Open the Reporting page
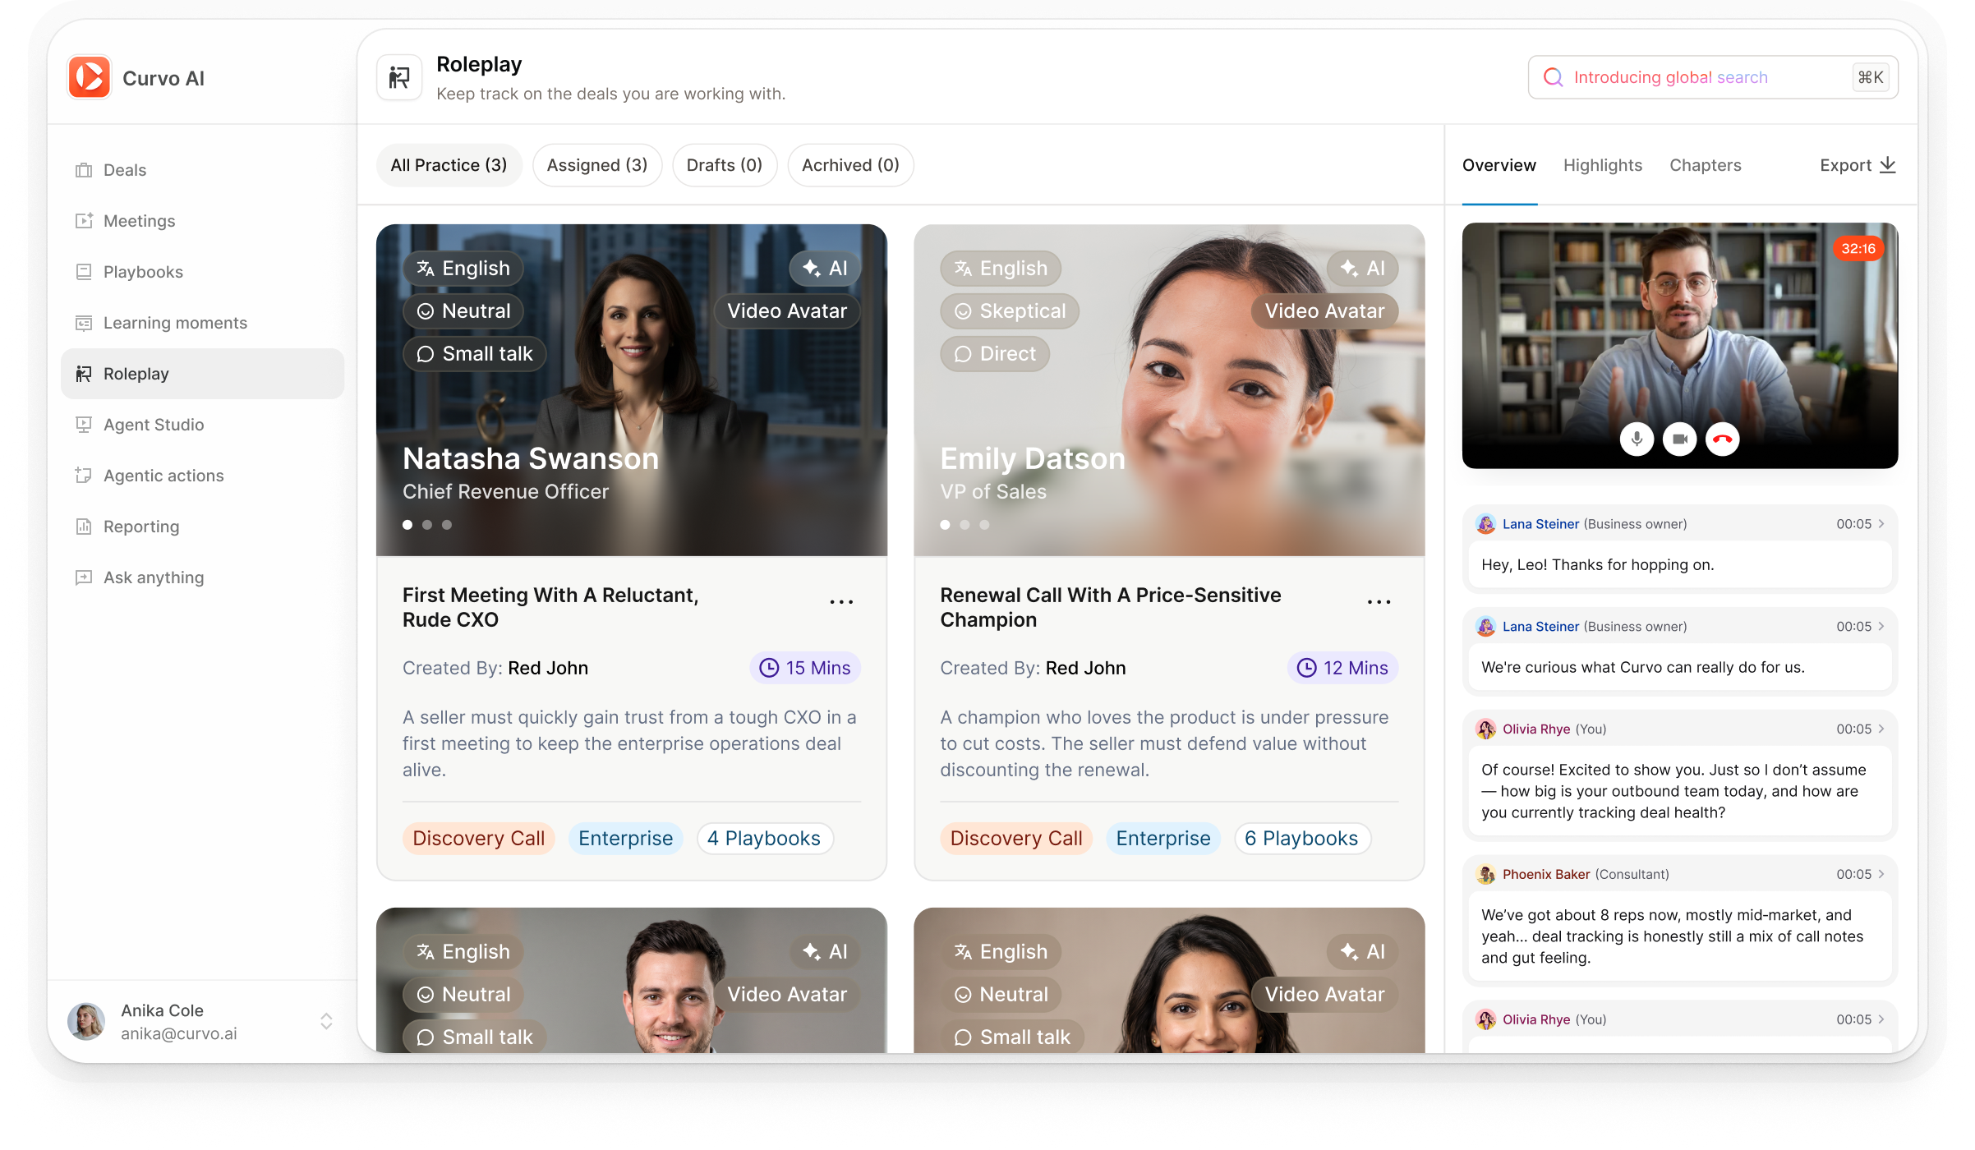This screenshot has width=1975, height=1150. (x=202, y=527)
